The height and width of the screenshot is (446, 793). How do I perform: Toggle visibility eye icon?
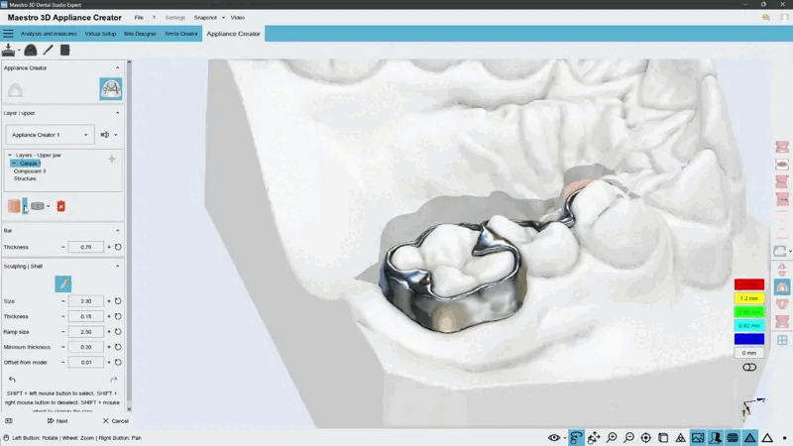point(554,438)
